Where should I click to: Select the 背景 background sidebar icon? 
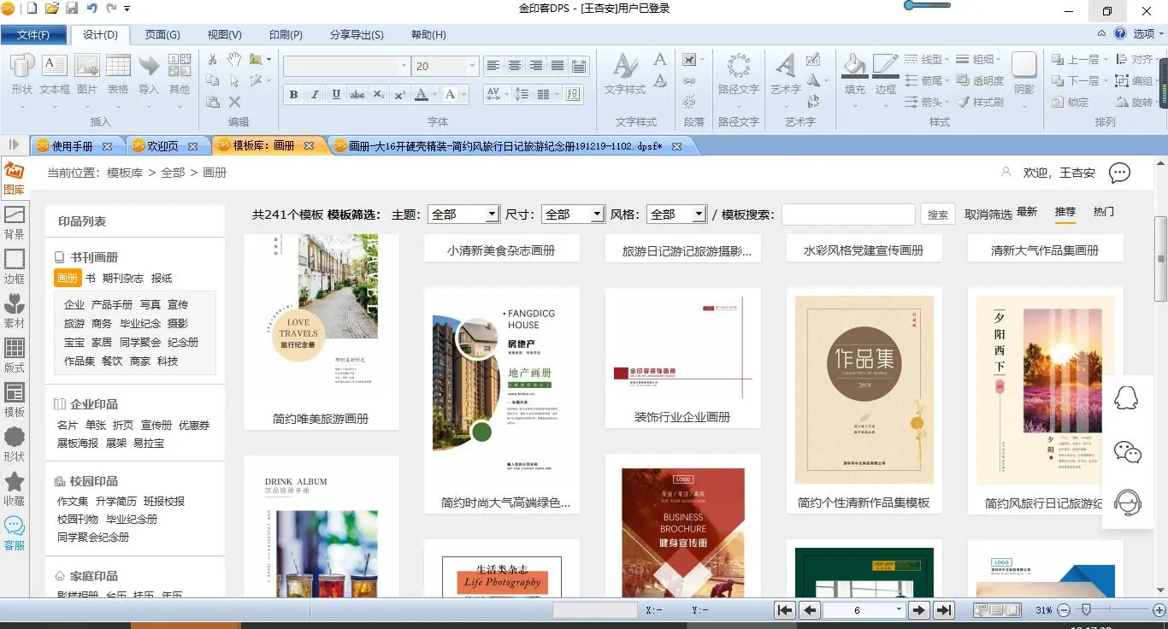click(14, 221)
